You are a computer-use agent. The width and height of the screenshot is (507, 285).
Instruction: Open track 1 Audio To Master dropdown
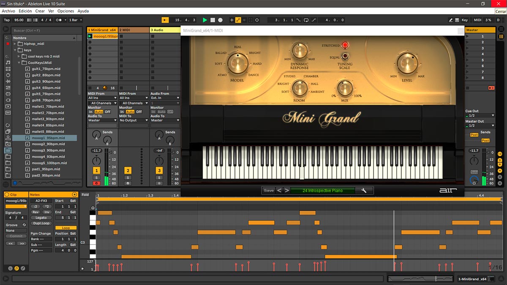click(x=102, y=120)
